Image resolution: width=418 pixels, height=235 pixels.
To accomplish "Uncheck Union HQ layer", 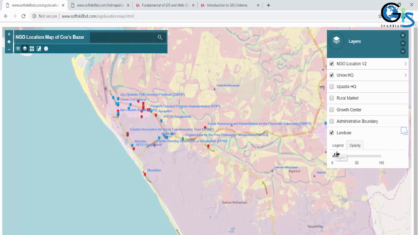I will 332,75.
